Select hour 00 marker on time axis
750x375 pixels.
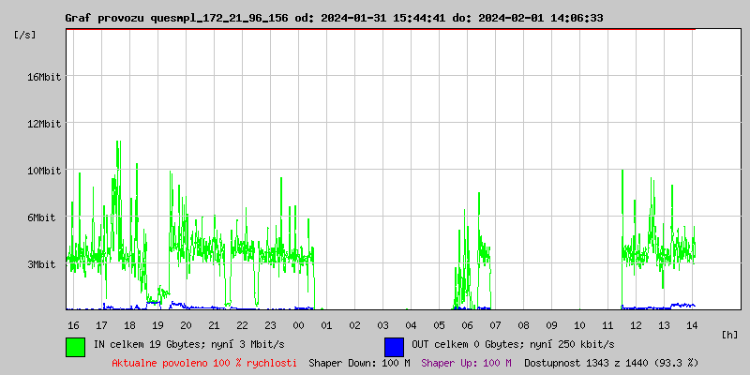[x=298, y=324]
